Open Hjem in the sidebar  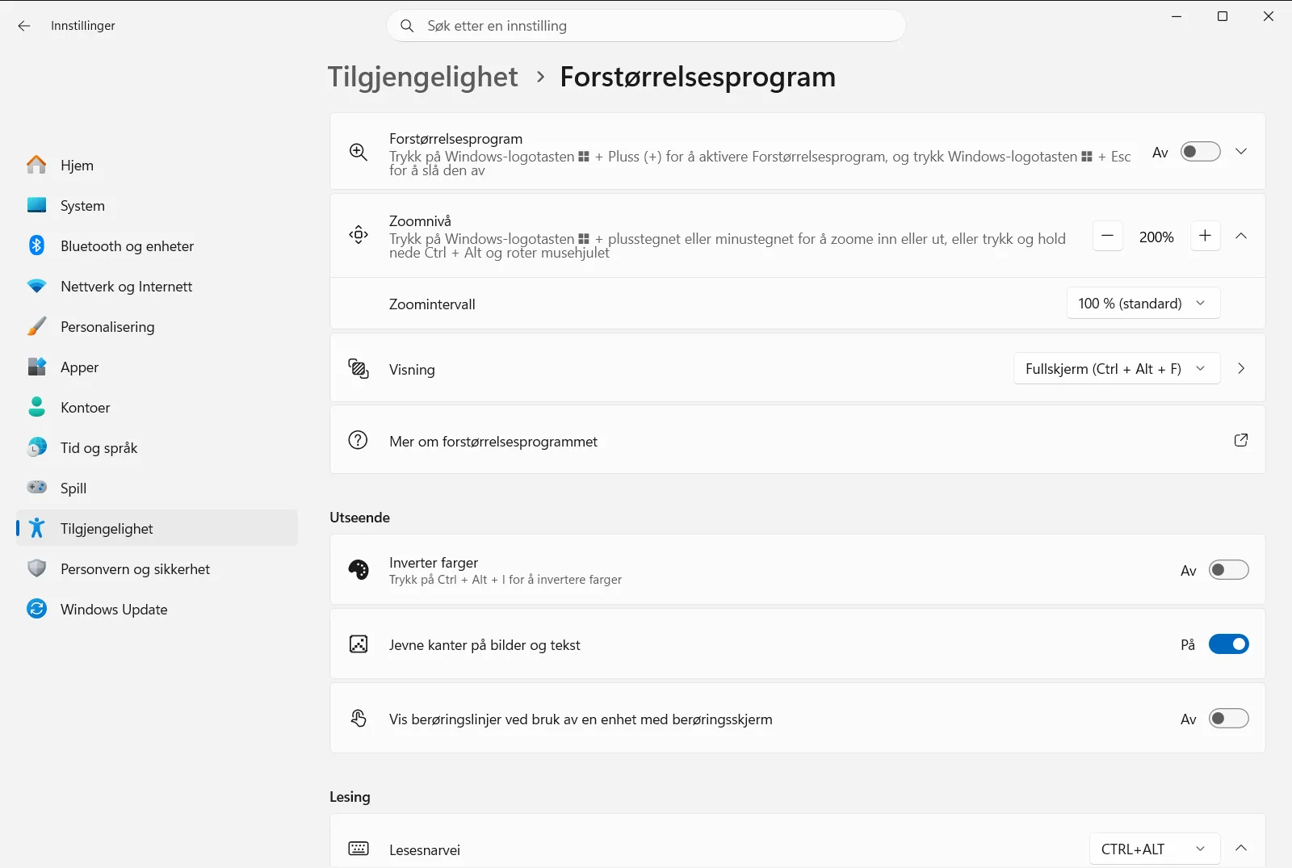pyautogui.click(x=157, y=165)
